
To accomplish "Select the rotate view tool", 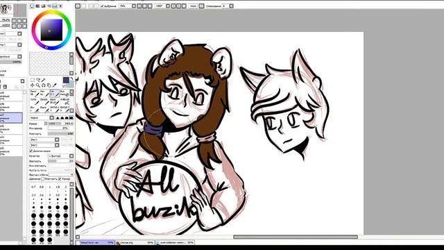I will pos(43,85).
